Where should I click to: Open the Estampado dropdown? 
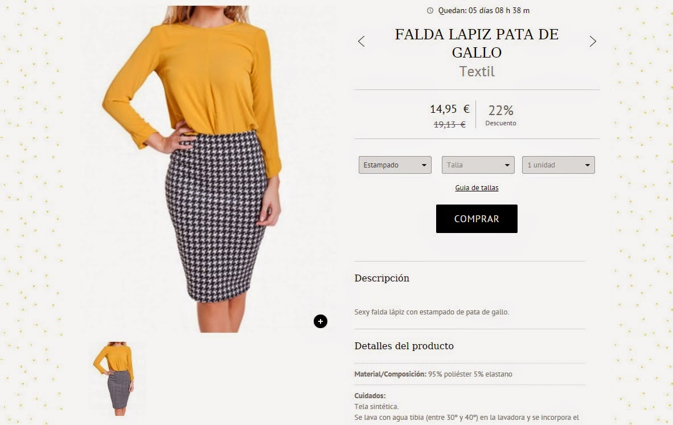pos(395,165)
